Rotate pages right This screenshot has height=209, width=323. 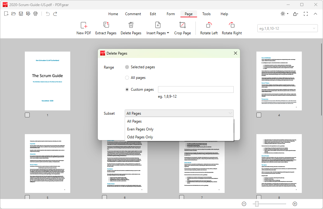[232, 28]
